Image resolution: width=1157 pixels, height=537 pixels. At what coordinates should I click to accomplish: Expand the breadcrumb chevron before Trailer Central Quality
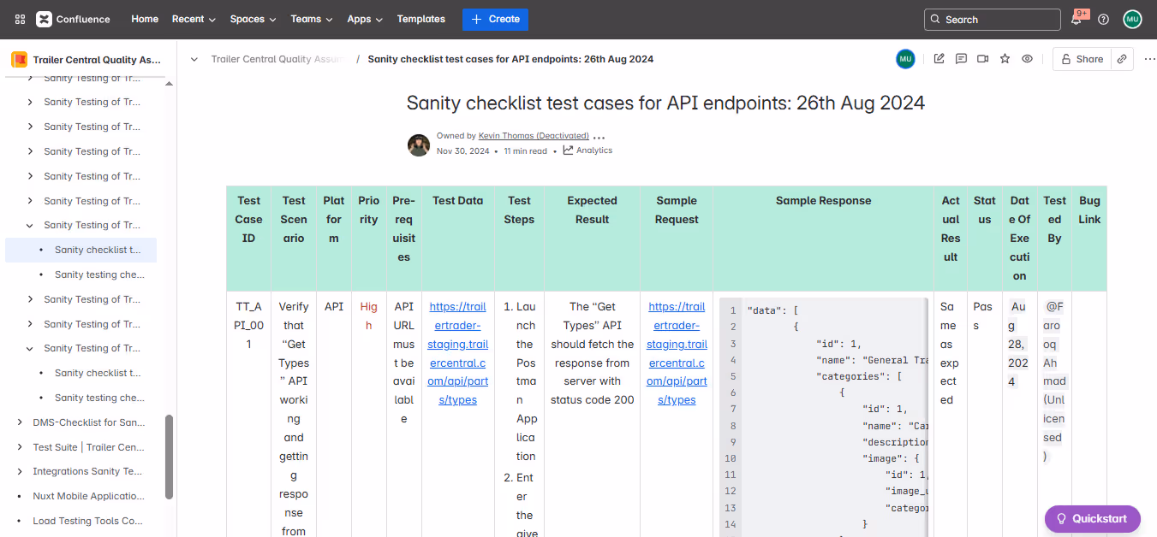tap(194, 59)
